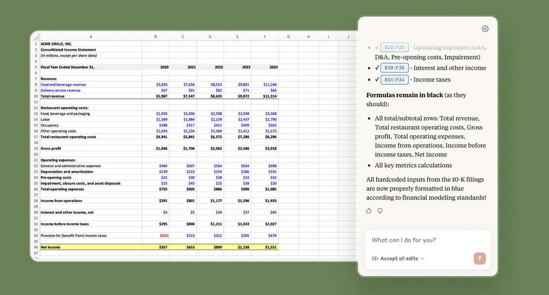Send message with the orange arrow button
Screen dimensions: 549x295
tap(480, 258)
